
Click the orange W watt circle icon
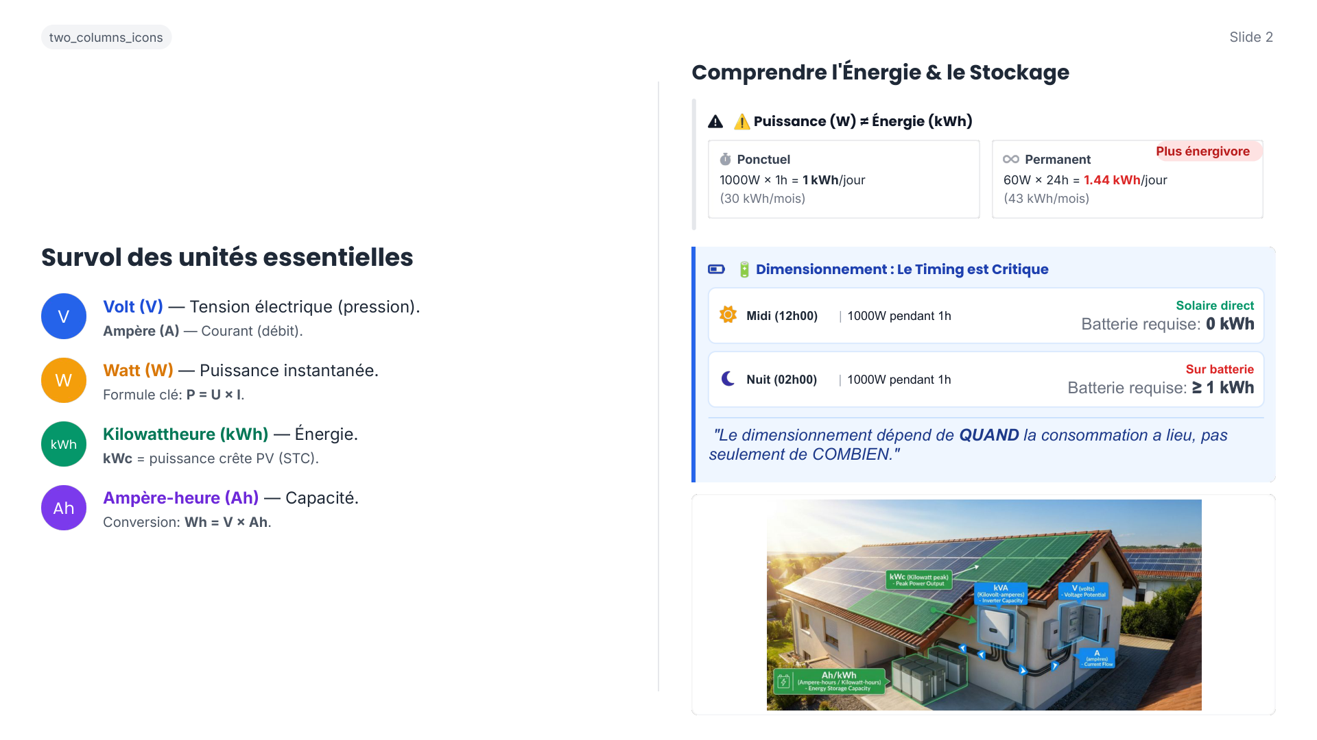64,380
